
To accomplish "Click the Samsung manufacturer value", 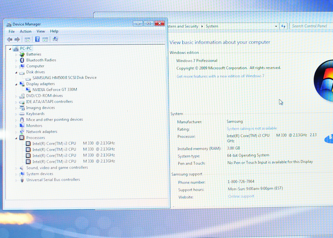I will click(234, 121).
